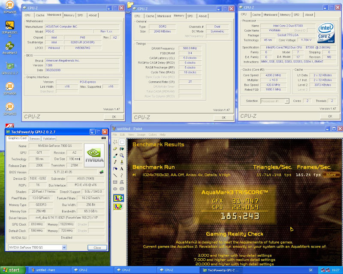343x274 pixels.
Task: Expand the NVIDIA GeForce 7900 GS dropdown
Action: tap(64, 247)
